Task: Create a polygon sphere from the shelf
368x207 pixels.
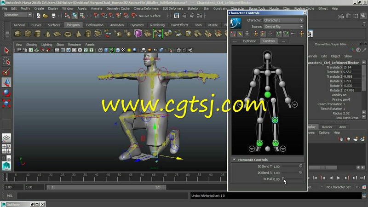Action: (x=18, y=34)
